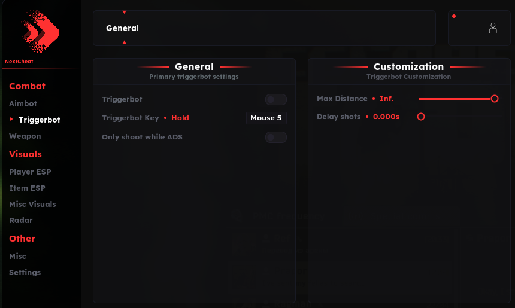This screenshot has height=308, width=515.
Task: Select the Triggerbot sidebar item
Action: [x=39, y=120]
